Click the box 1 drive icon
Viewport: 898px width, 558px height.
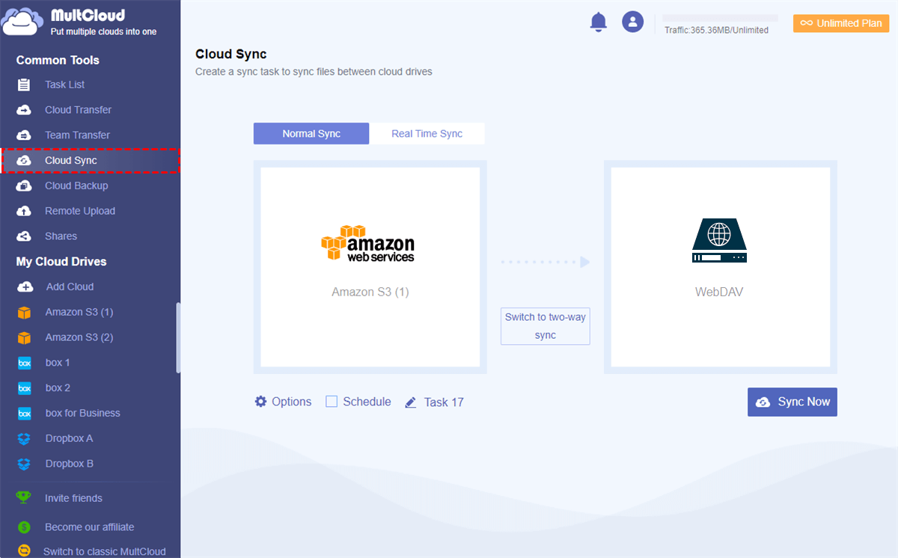[24, 363]
